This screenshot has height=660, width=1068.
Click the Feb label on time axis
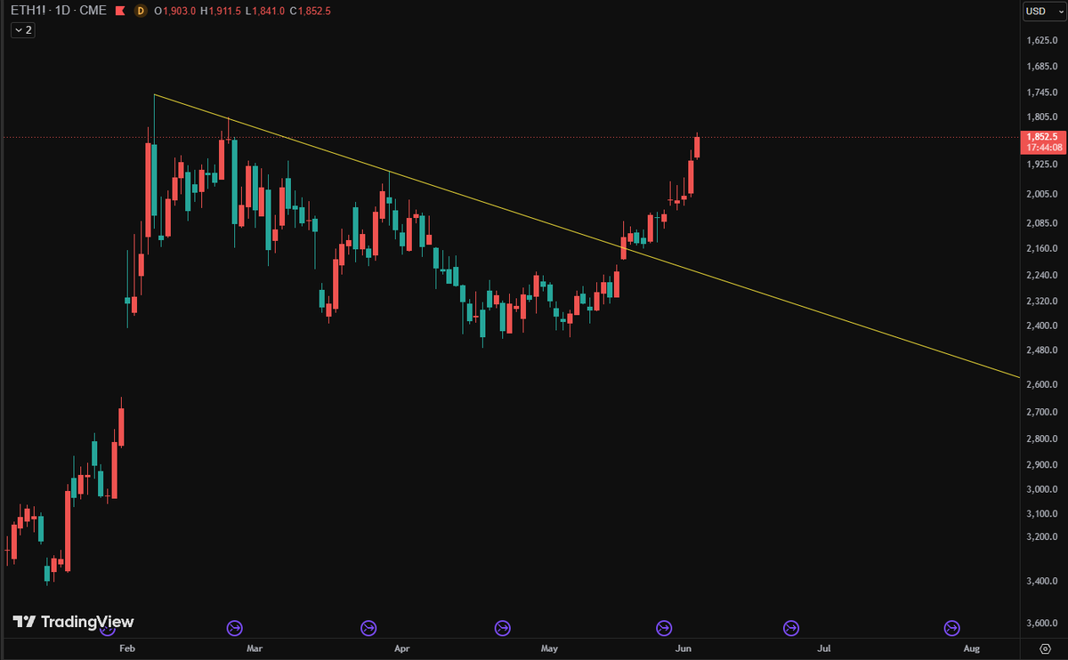[126, 649]
